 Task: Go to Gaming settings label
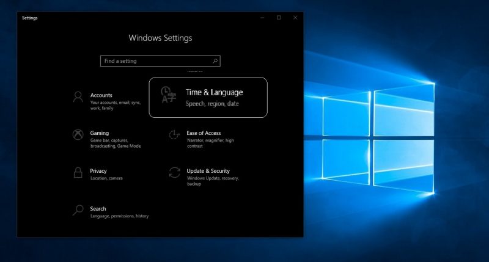pos(100,133)
